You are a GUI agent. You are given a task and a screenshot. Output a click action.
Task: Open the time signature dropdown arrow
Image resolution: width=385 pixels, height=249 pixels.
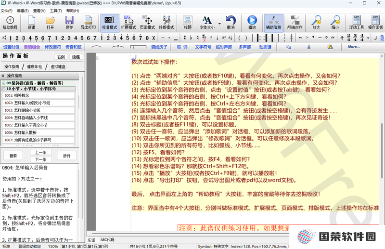pyautogui.click(x=368, y=38)
